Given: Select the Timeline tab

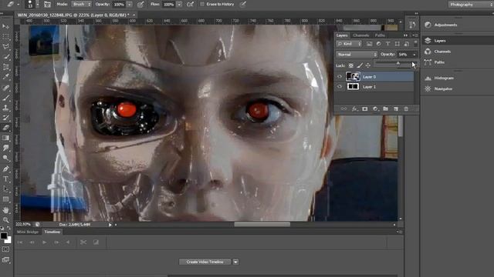Looking at the screenshot, I should coord(52,232).
